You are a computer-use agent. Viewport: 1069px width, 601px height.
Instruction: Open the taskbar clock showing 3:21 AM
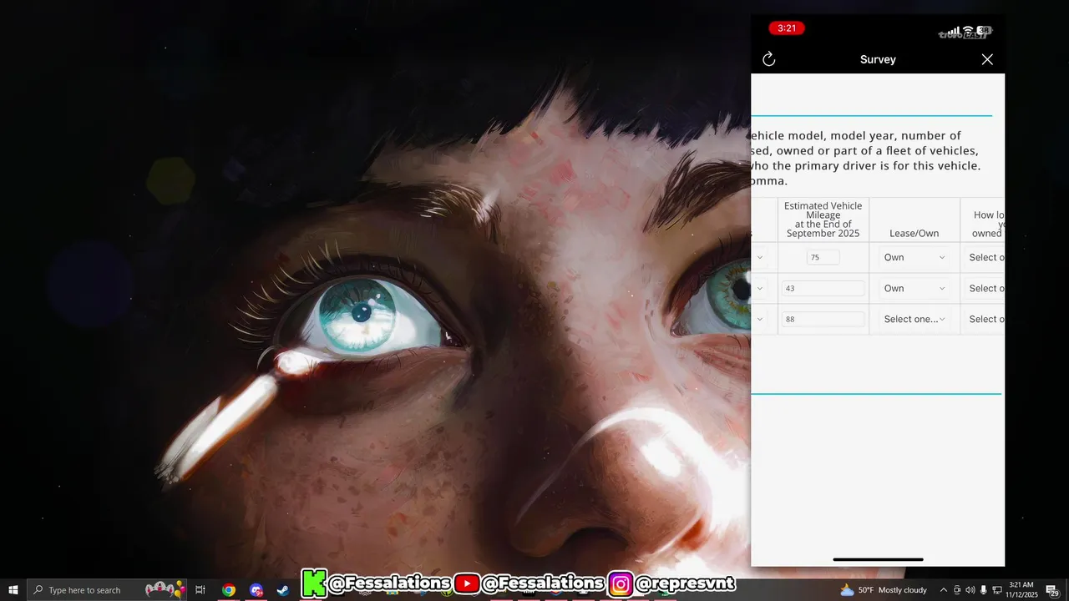coord(1021,589)
